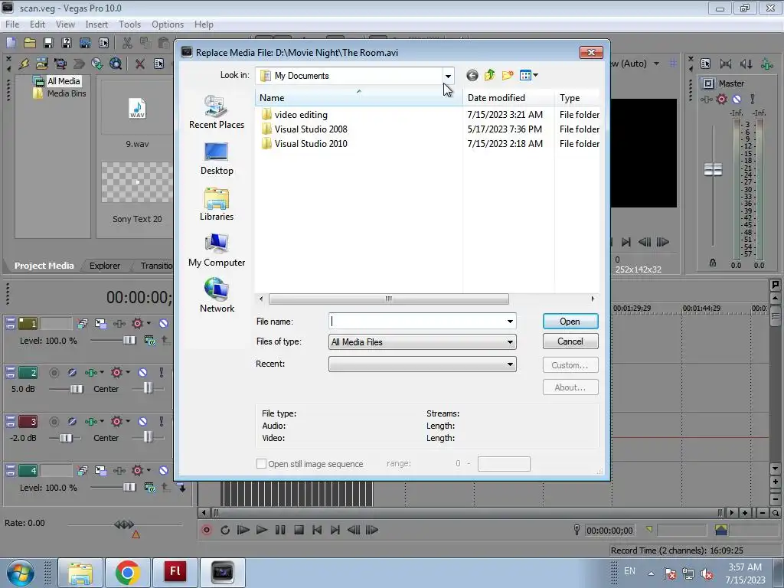Open Network in dialog sidebar
Viewport: 784px width, 588px height.
tap(217, 296)
